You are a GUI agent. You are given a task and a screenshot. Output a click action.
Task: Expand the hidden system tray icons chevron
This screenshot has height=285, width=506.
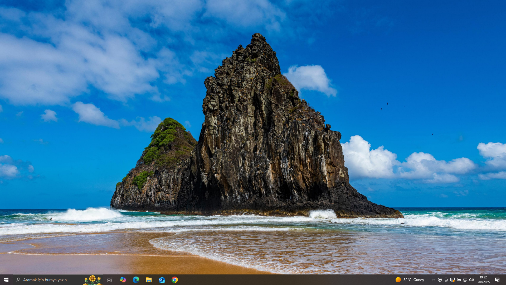pyautogui.click(x=433, y=280)
